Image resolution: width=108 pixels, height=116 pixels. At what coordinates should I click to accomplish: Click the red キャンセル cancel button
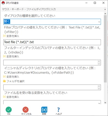(26, 111)
